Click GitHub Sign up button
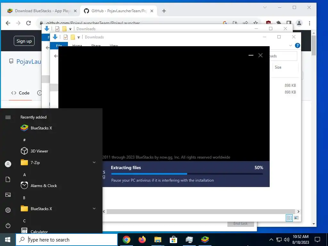The width and height of the screenshot is (328, 246). click(24, 41)
